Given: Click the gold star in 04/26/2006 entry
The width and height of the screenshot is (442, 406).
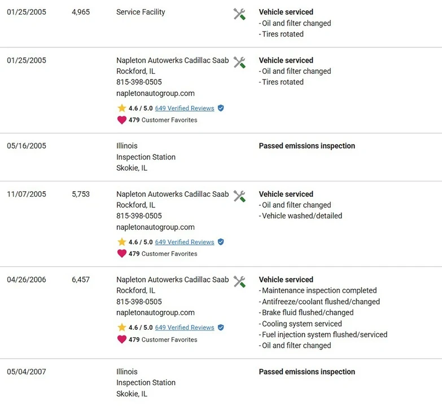Looking at the screenshot, I should pyautogui.click(x=122, y=327).
